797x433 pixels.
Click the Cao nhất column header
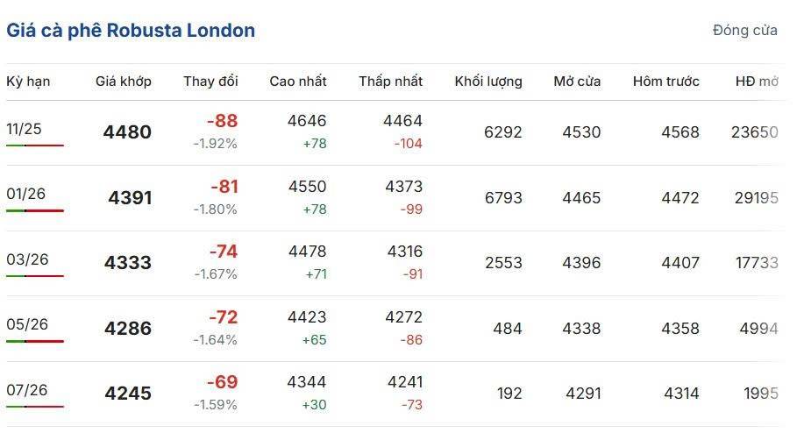[x=297, y=82]
